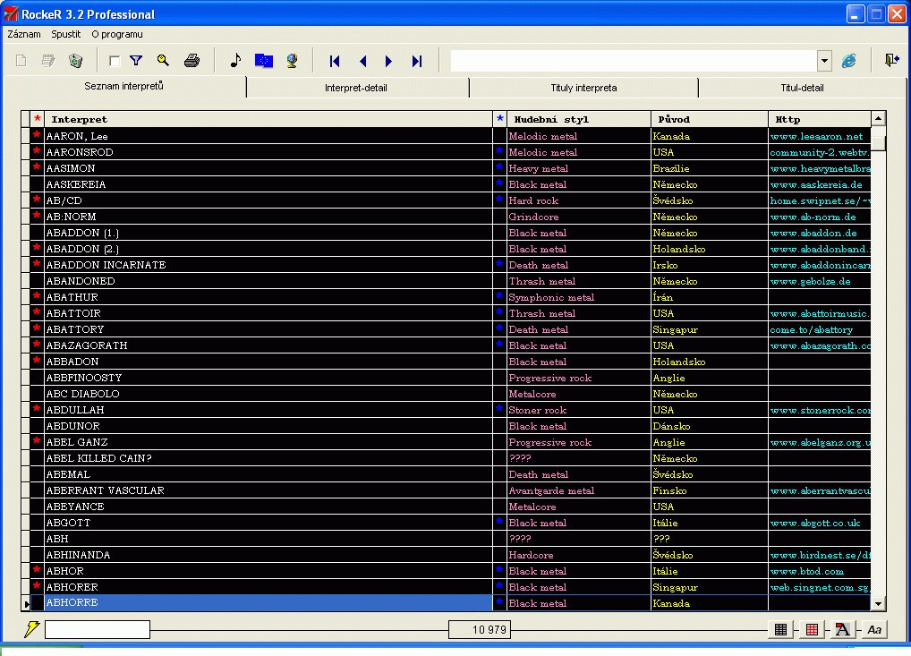Open the Spustit menu

65,34
